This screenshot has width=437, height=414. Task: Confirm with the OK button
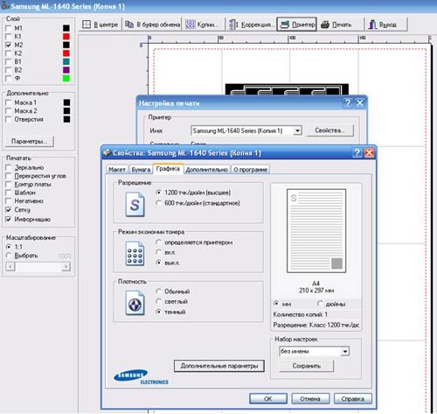click(x=268, y=398)
